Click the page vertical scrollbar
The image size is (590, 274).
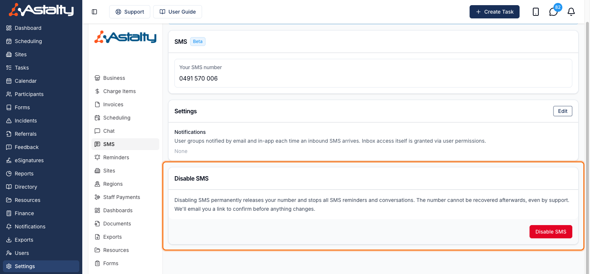pyautogui.click(x=587, y=147)
